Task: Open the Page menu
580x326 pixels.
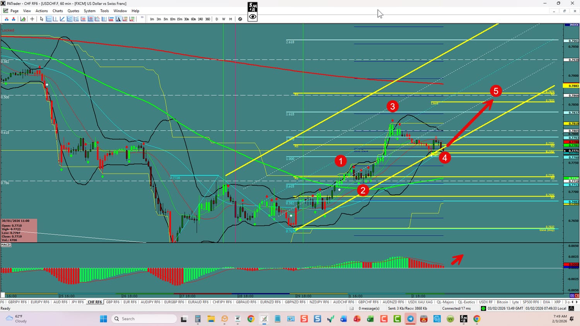Action: (x=14, y=11)
